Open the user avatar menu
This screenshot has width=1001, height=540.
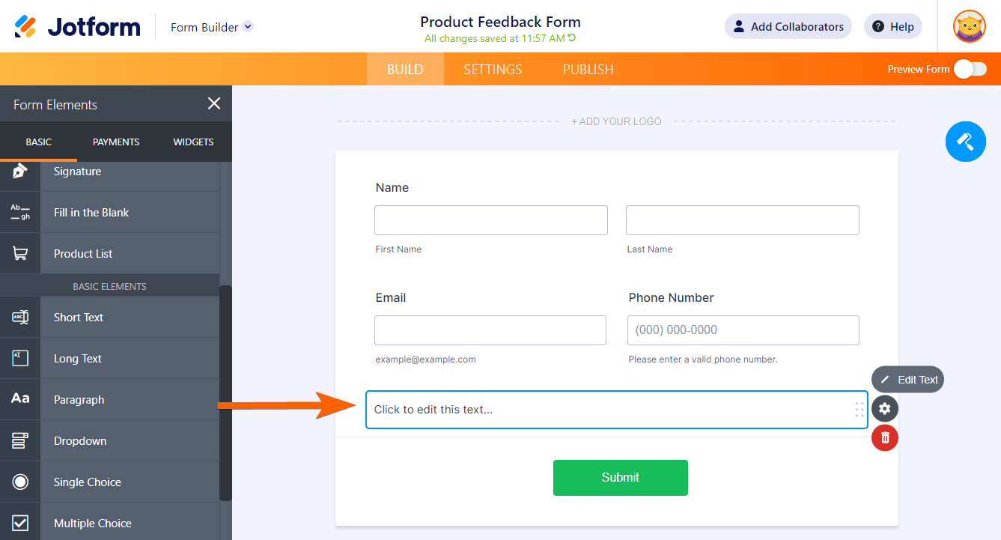coord(969,26)
